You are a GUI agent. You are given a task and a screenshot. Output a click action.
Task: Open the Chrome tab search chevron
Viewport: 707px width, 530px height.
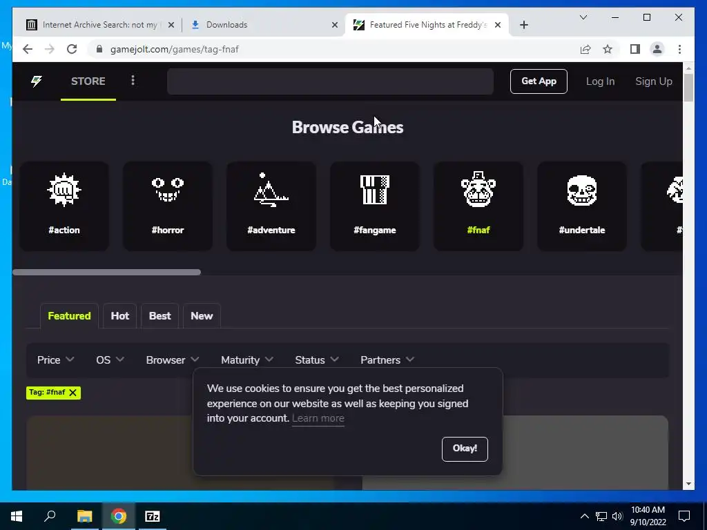(583, 17)
